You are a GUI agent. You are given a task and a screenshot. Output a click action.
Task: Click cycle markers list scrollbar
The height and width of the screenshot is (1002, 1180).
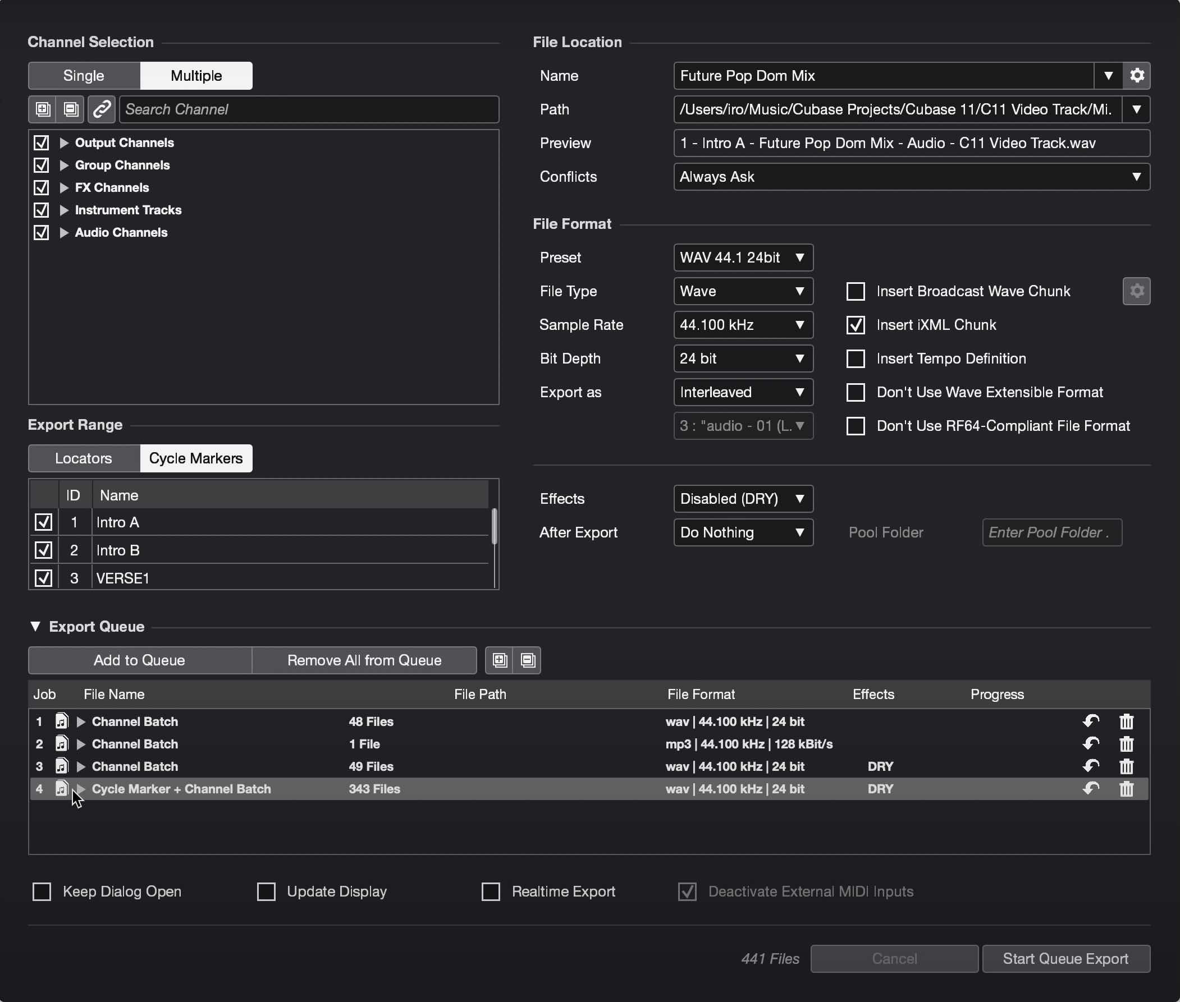click(x=495, y=527)
